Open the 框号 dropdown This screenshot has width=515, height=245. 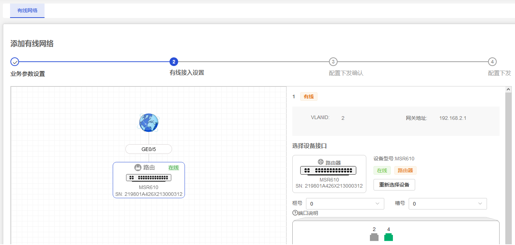345,204
